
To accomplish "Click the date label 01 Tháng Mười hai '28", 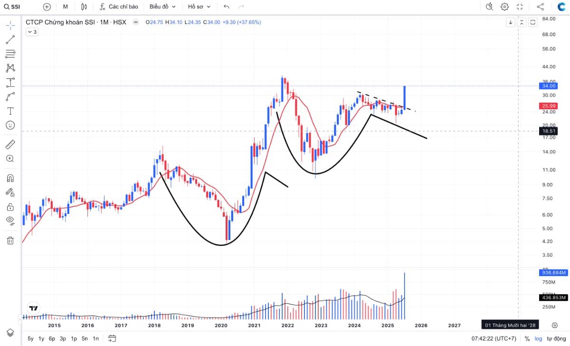I will click(x=510, y=326).
